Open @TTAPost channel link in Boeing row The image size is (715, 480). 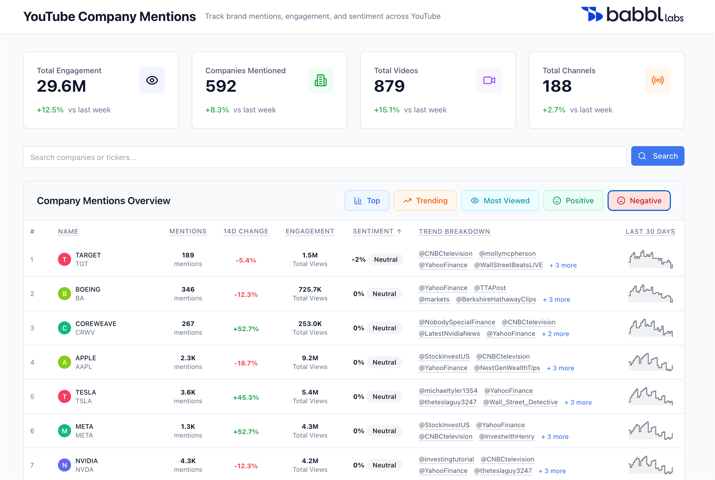(490, 288)
